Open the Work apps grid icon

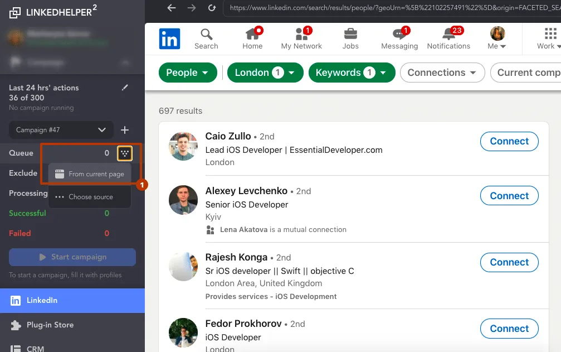pos(550,34)
